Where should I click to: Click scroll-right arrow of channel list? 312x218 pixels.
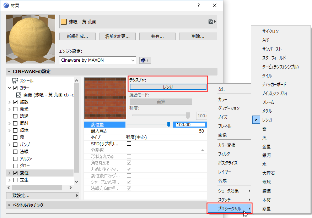(x=71, y=188)
